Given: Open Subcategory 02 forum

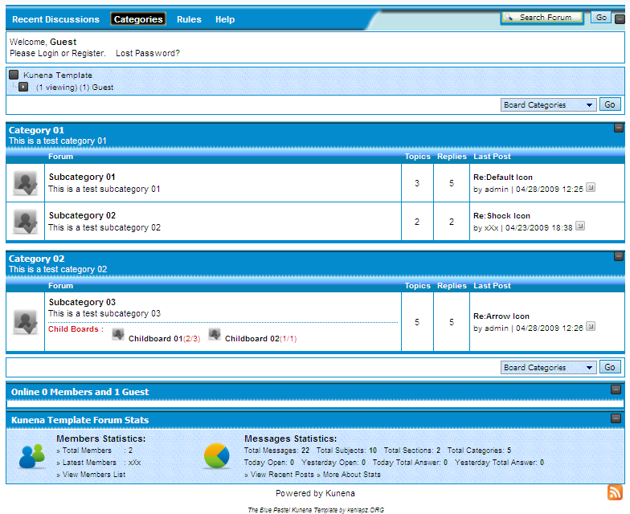Looking at the screenshot, I should pyautogui.click(x=82, y=215).
